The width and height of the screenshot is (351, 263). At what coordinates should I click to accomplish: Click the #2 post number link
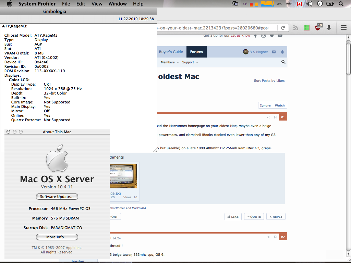coord(283,237)
